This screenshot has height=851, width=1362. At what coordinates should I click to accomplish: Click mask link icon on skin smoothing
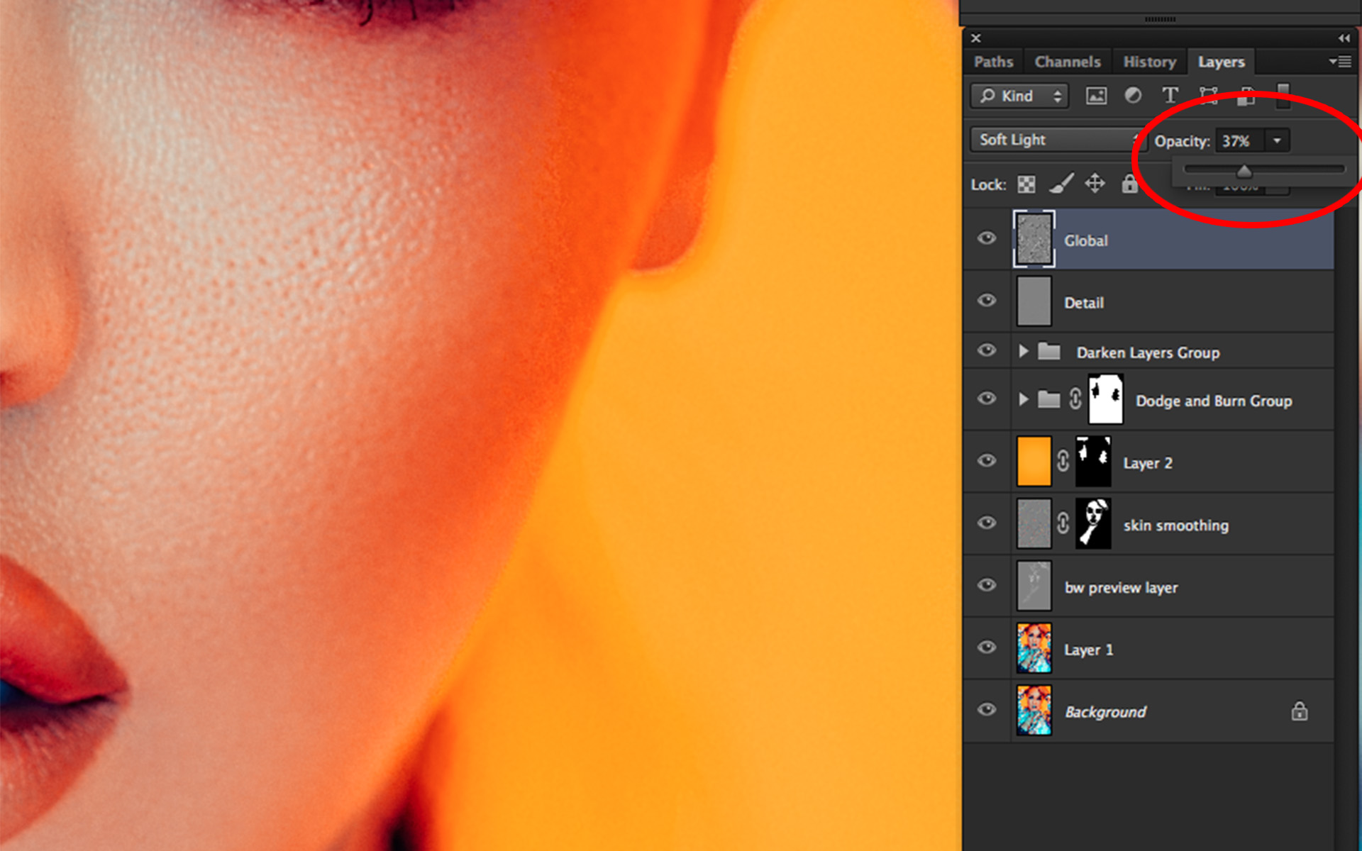coord(1063,523)
